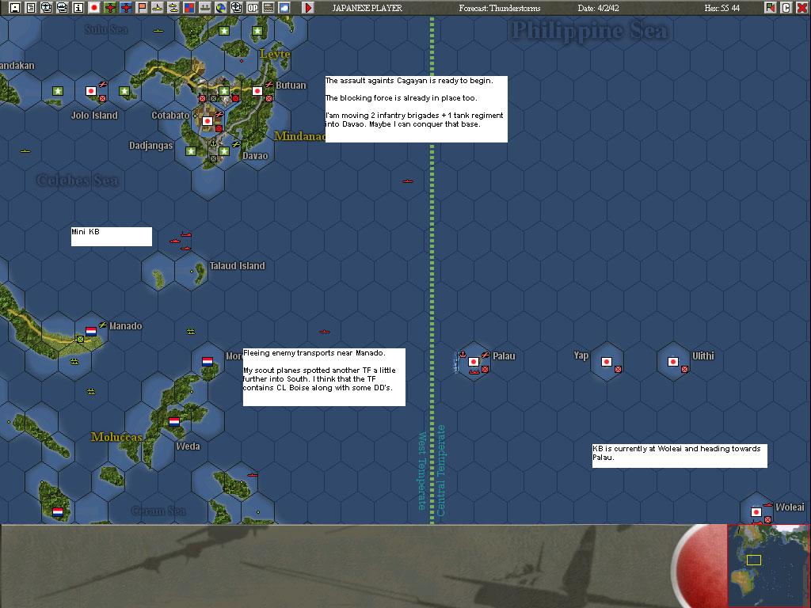
Task: Select the Japanese flag base near Butuan
Action: pos(257,91)
